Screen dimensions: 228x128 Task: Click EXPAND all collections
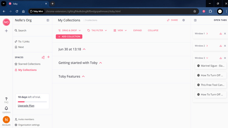[138, 30]
